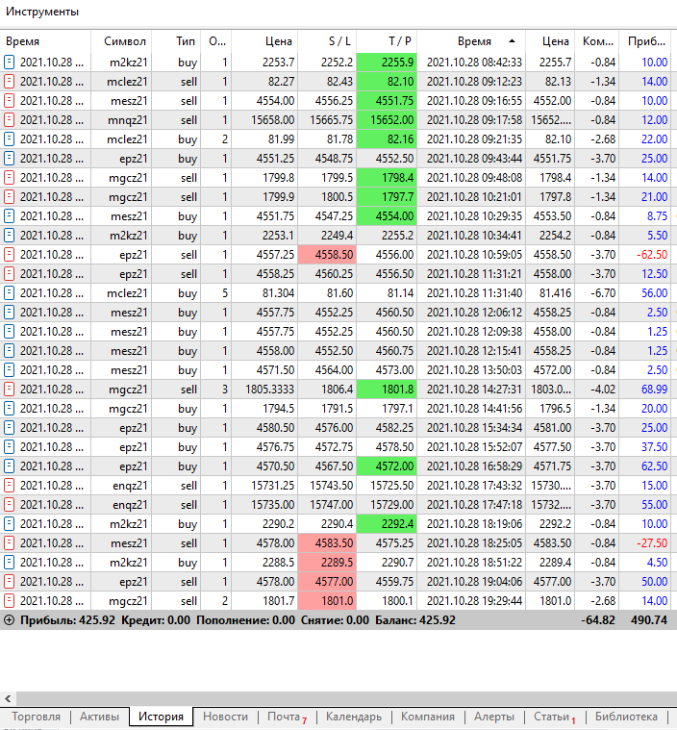Select the sell icon in the row closed 11:31:21

tap(9, 274)
